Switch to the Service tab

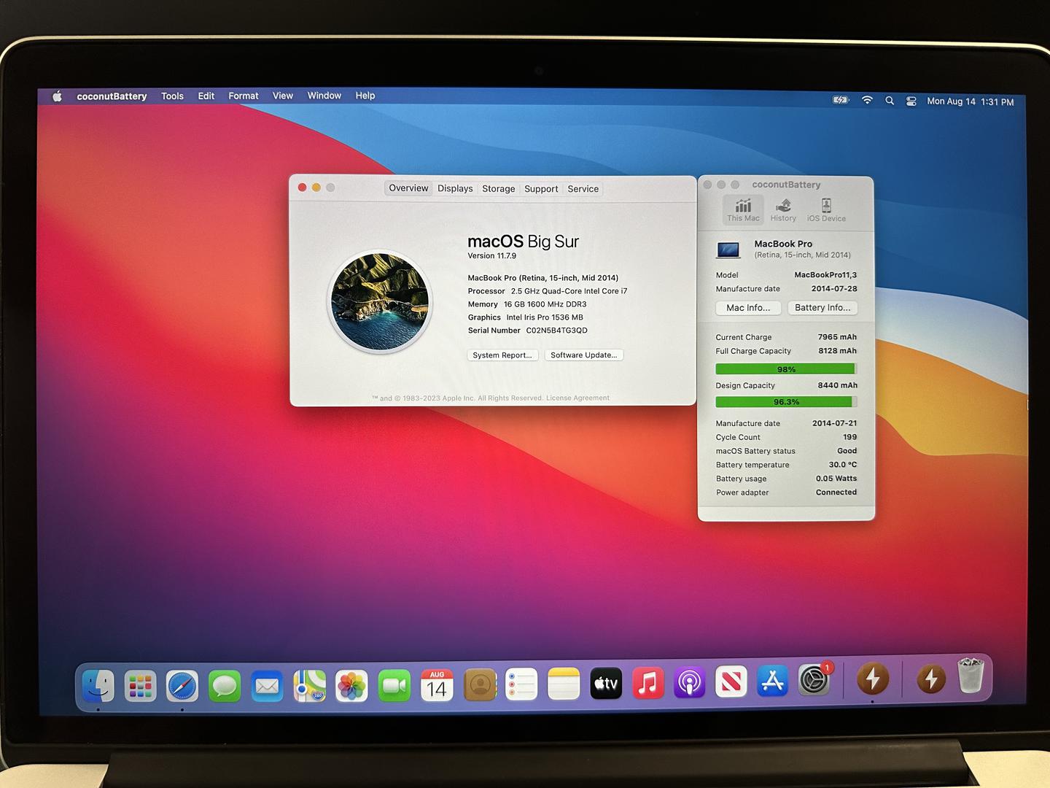click(583, 189)
